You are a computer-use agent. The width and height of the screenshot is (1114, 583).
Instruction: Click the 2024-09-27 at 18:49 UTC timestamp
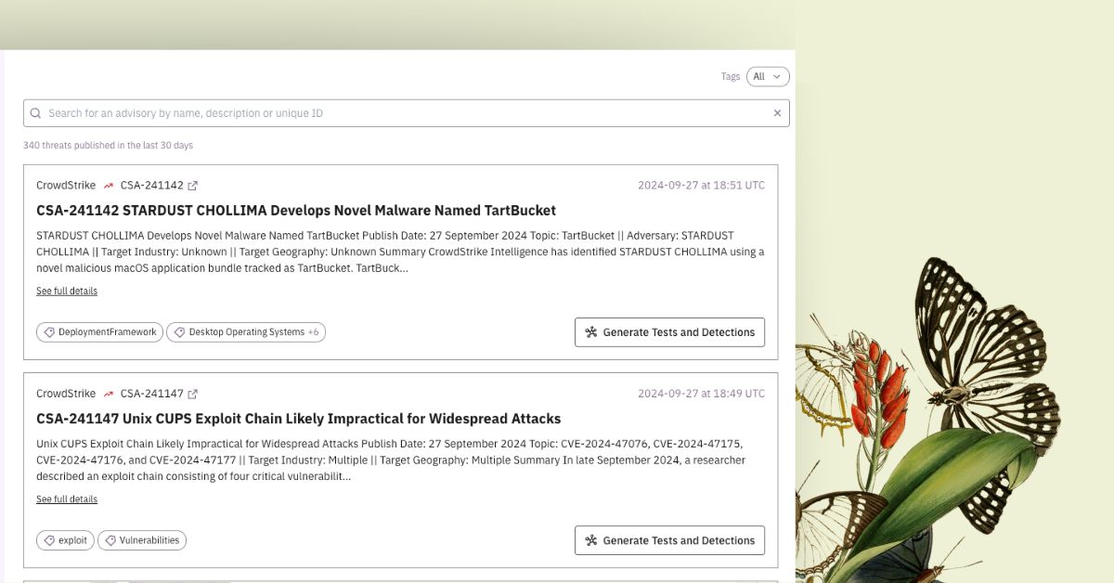[701, 394]
